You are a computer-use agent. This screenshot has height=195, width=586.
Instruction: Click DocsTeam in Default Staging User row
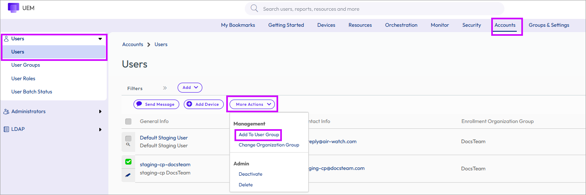[473, 142]
